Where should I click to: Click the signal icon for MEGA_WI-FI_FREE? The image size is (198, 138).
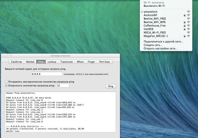click(x=189, y=32)
